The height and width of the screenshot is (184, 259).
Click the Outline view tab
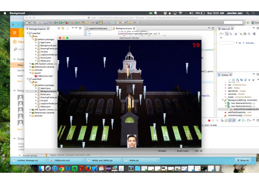pos(225,75)
